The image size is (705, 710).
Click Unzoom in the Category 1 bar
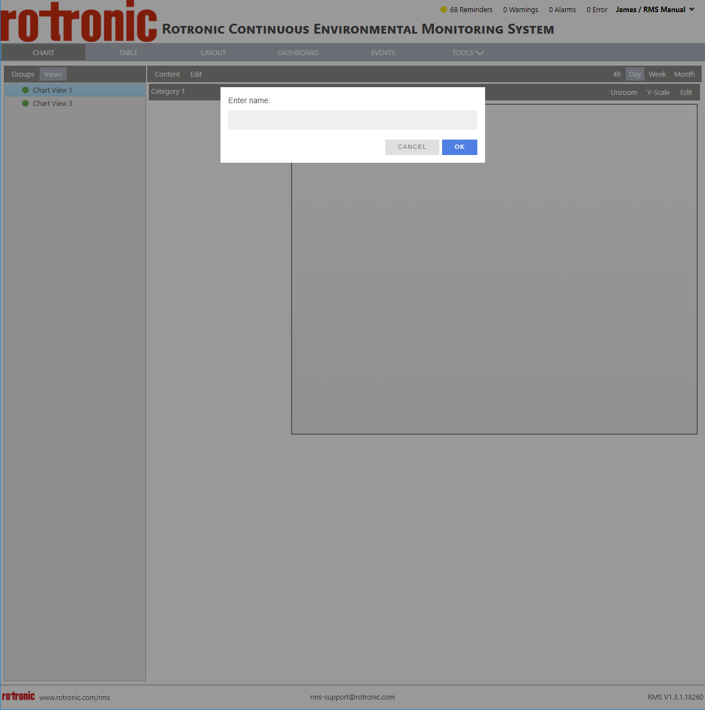(623, 93)
